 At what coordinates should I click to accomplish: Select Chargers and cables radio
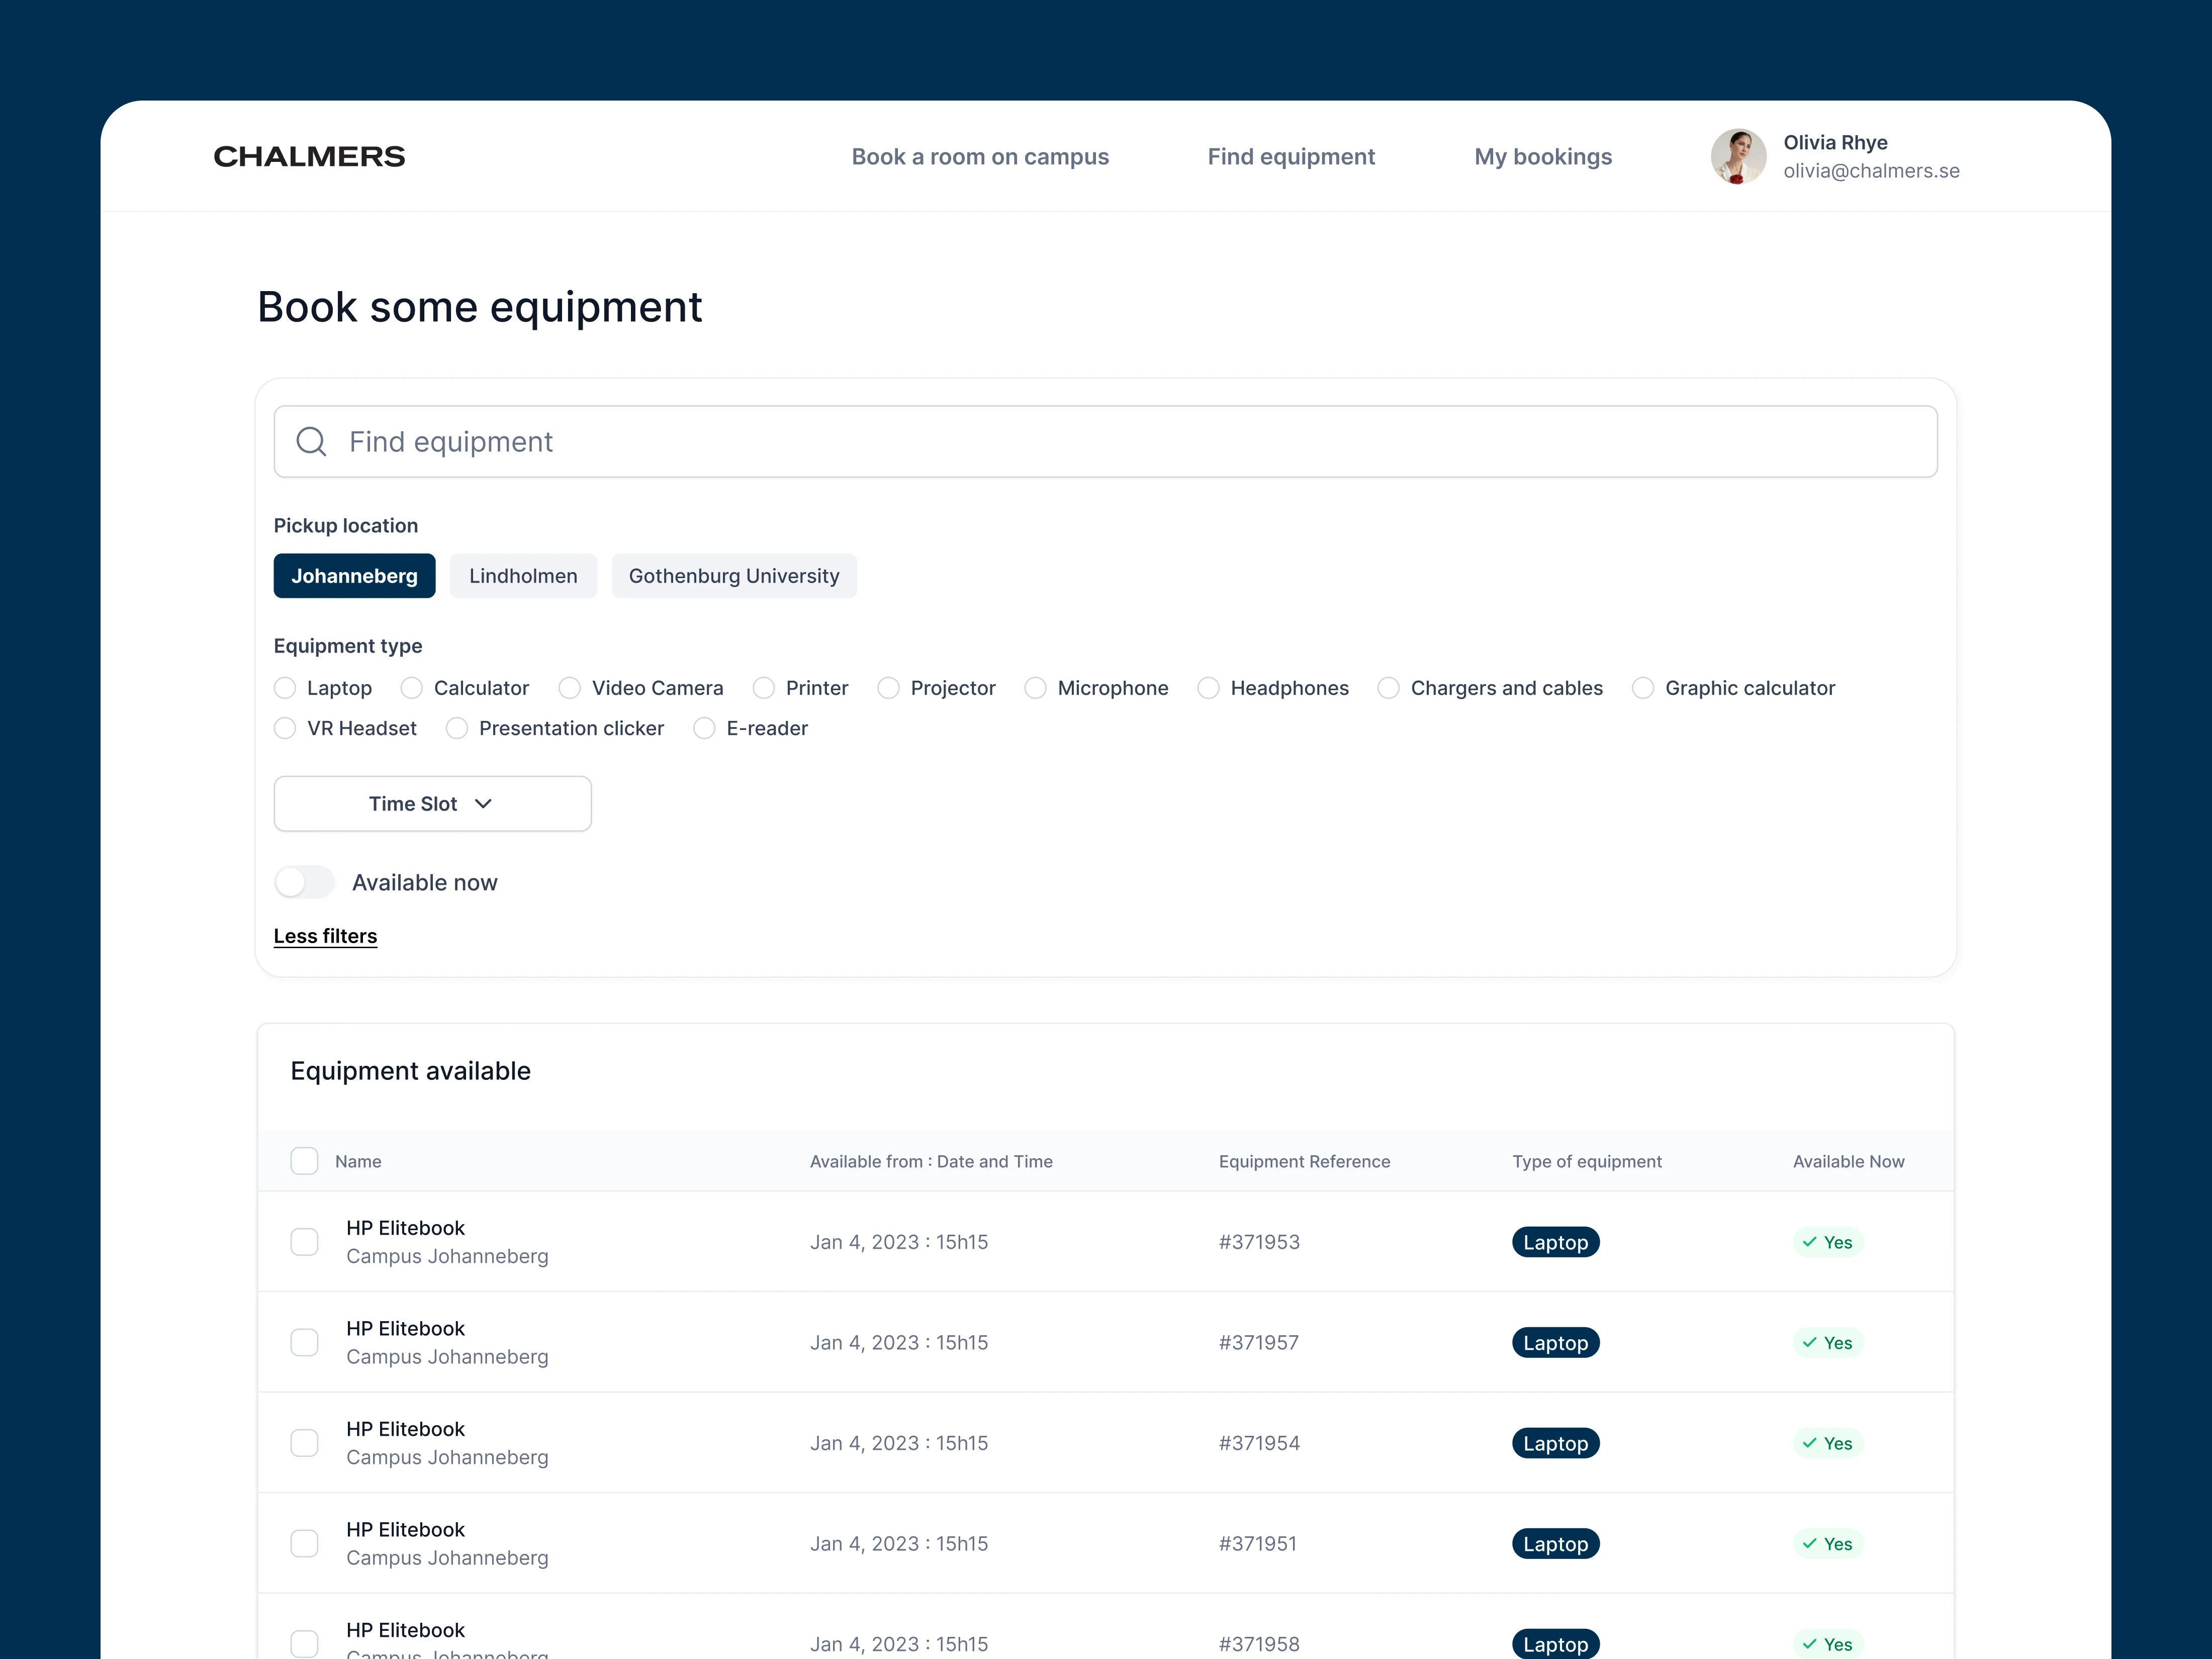(x=1388, y=688)
